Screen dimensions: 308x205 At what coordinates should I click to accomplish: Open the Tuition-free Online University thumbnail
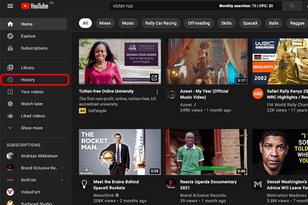pyautogui.click(x=120, y=61)
